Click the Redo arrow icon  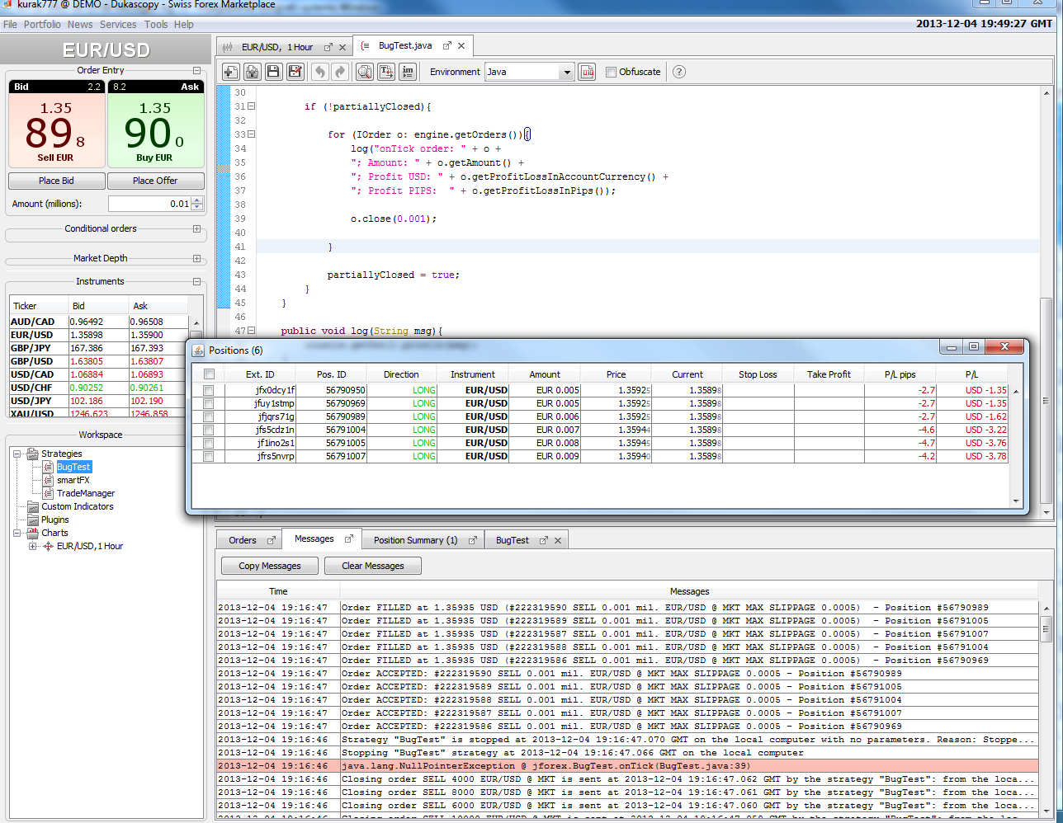click(x=340, y=72)
